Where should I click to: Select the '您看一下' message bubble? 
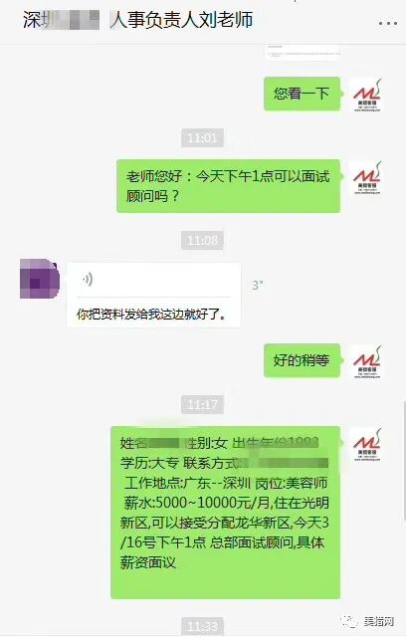click(303, 94)
